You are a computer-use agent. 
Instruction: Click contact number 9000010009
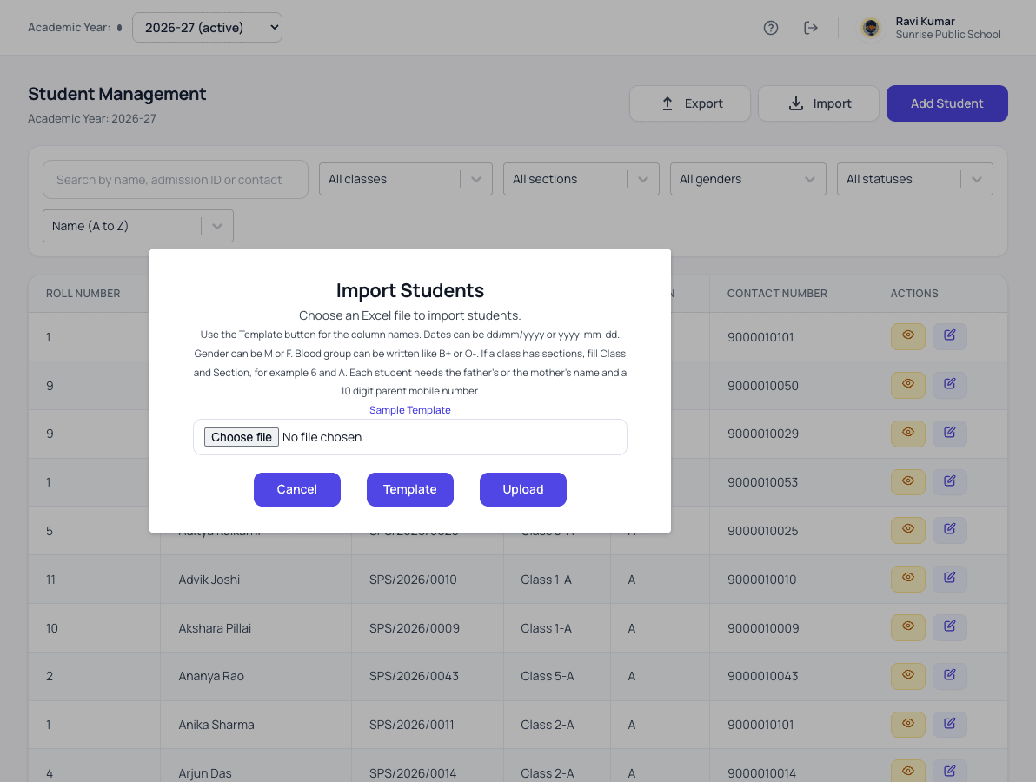(x=763, y=628)
